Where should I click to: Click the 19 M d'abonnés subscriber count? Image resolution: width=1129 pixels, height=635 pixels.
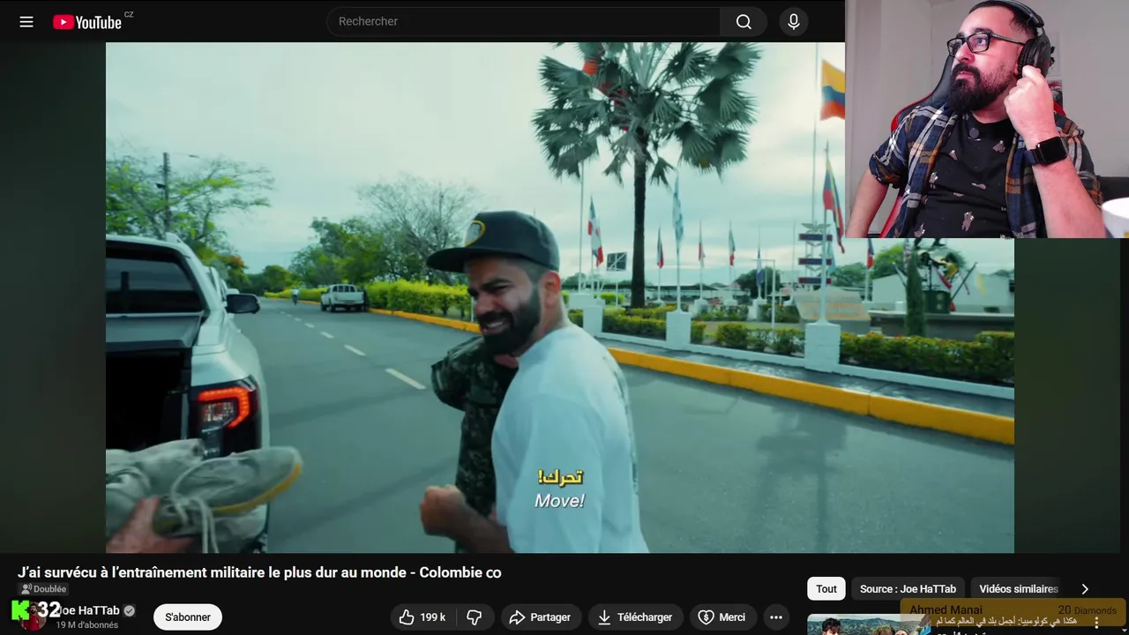[x=87, y=625]
